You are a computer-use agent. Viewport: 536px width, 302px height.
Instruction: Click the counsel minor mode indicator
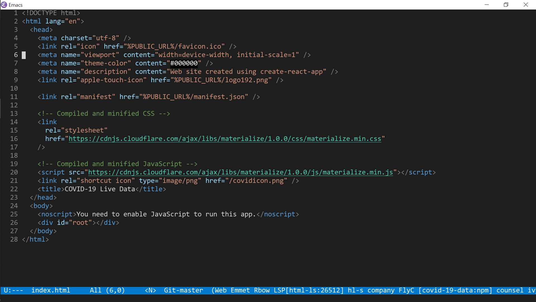(x=510, y=290)
